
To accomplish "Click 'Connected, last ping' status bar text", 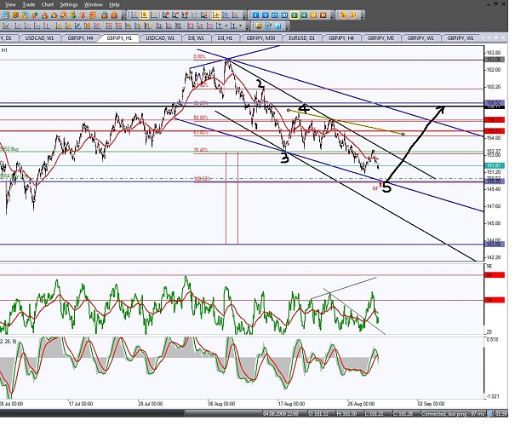I will (453, 413).
